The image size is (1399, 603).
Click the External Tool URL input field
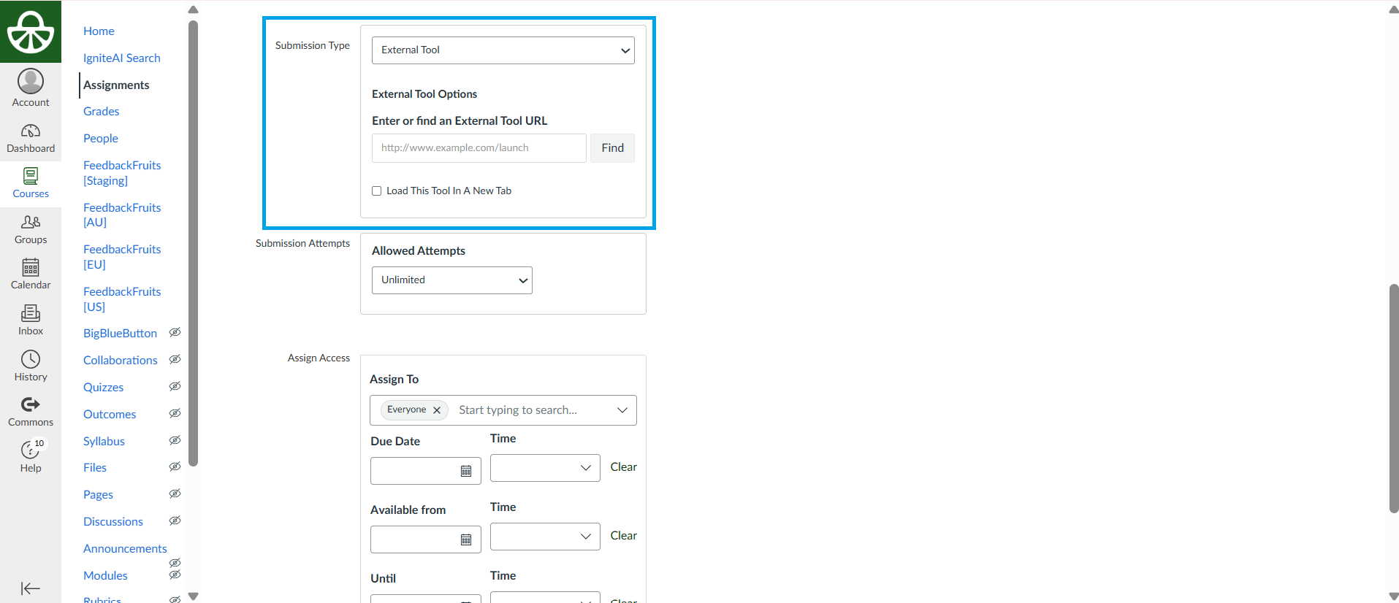click(479, 148)
